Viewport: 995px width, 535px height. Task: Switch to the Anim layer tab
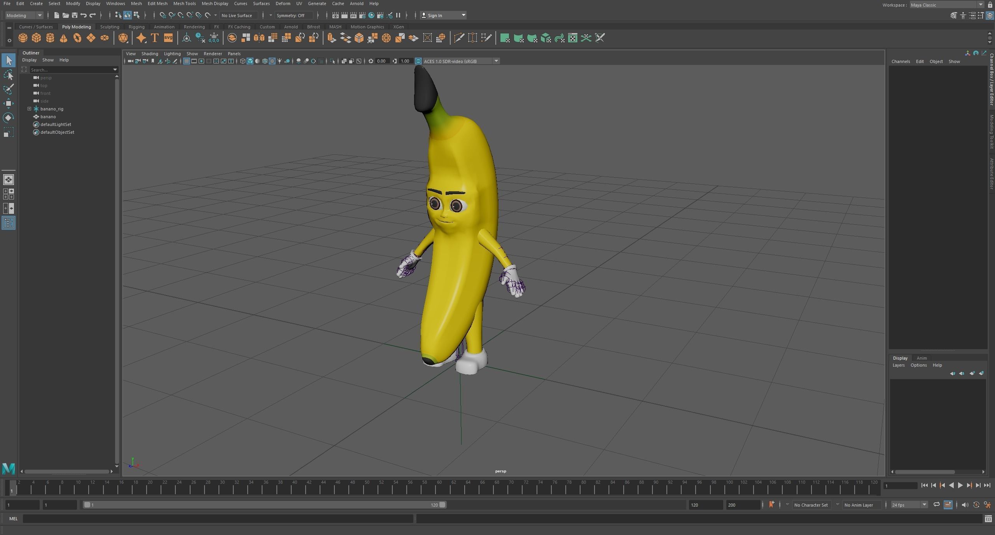[x=922, y=358]
